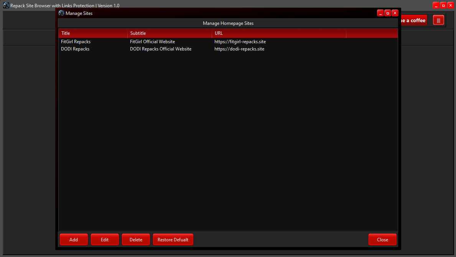This screenshot has width=456, height=257.
Task: Click the Manage Sites window icon
Action: click(61, 13)
